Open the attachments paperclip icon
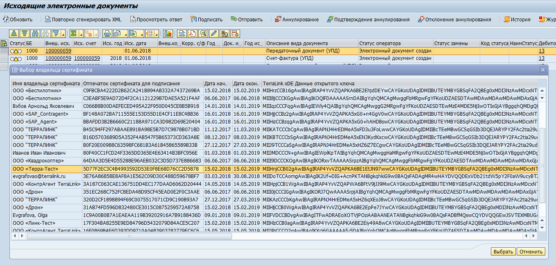 [224, 34]
